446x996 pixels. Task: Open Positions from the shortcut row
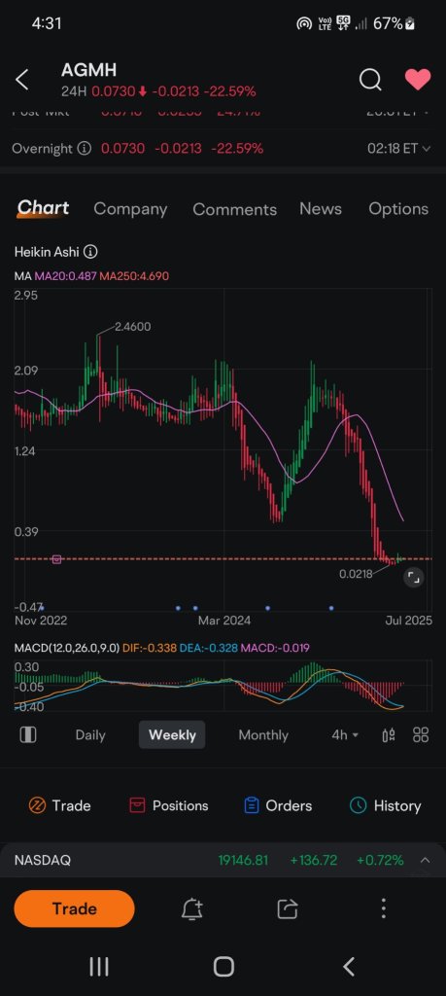click(169, 805)
